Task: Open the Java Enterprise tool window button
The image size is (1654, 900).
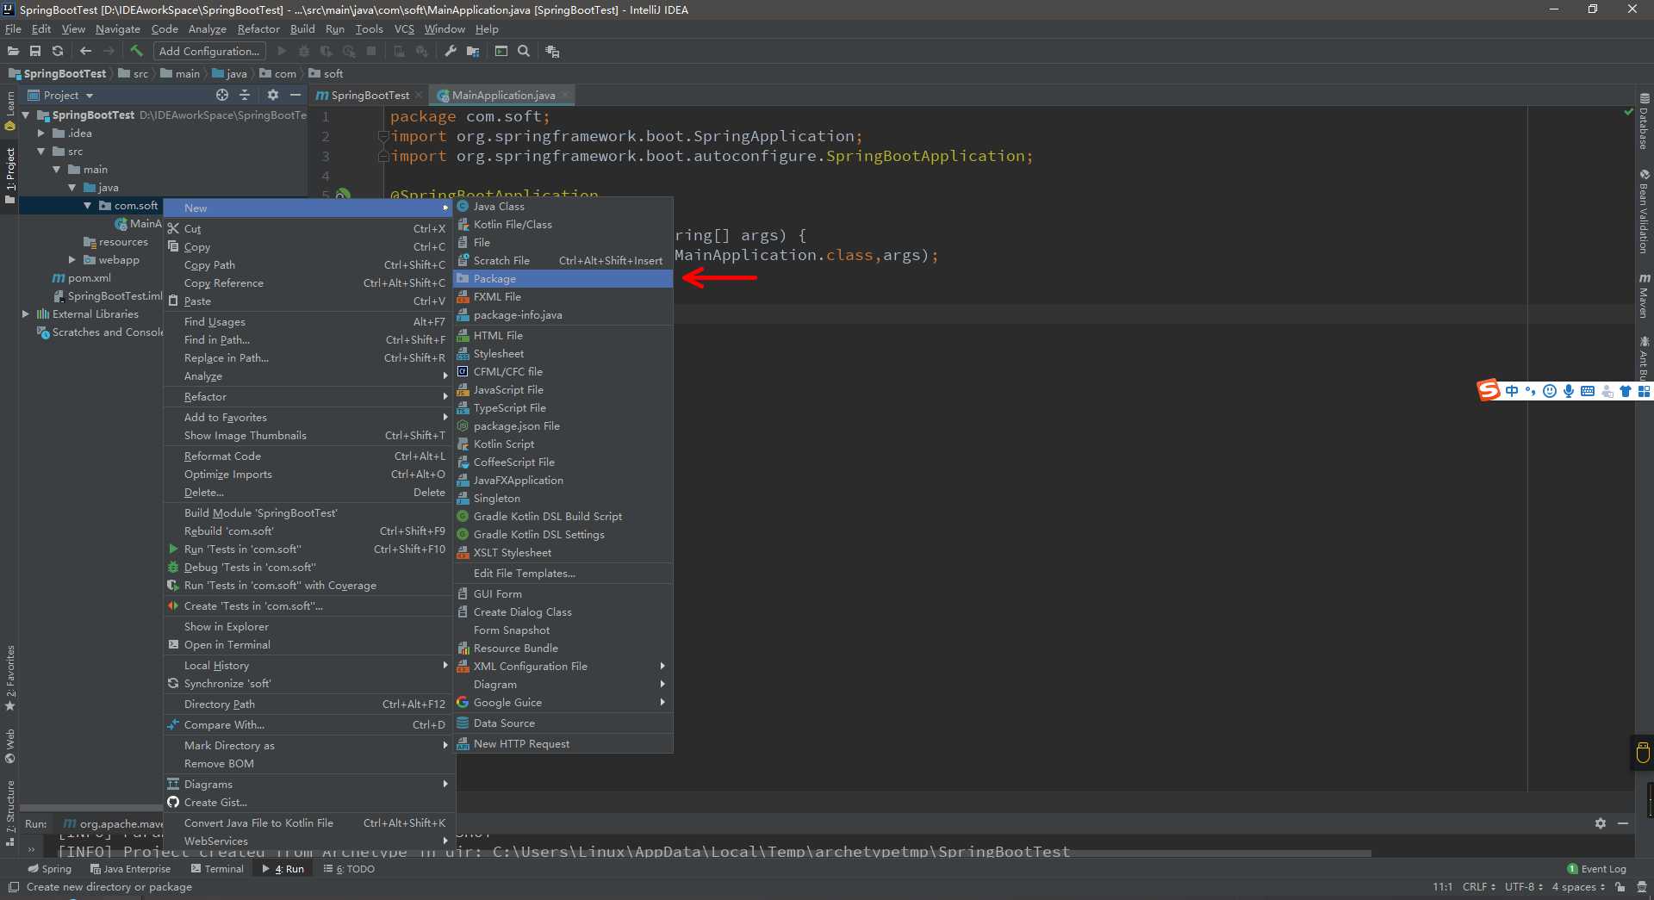Action: click(x=130, y=869)
